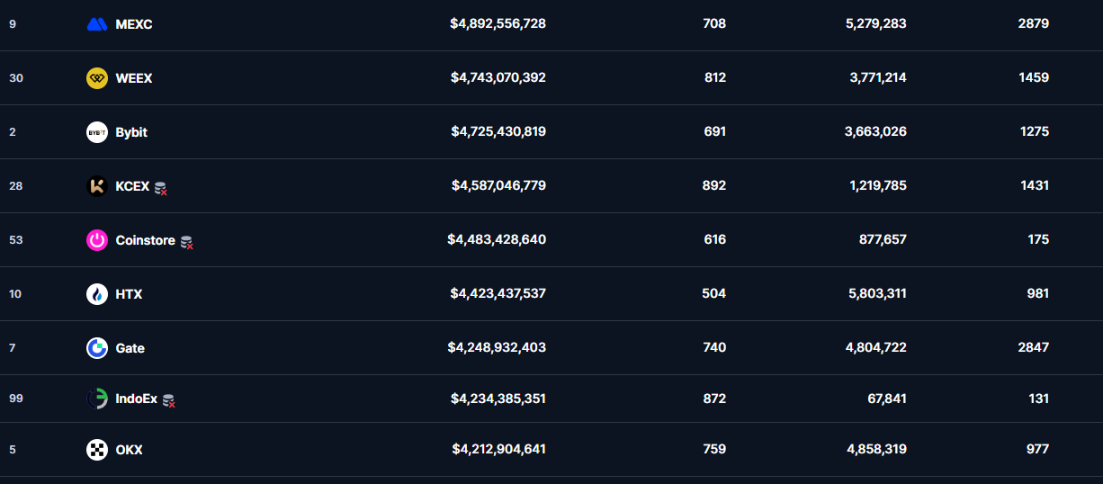Select the Gate exchange name link
The height and width of the screenshot is (484, 1103).
pos(130,348)
